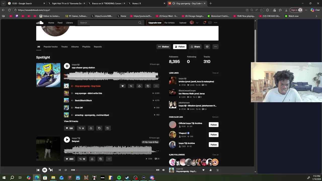Add opp chaser playlist to Next up

click(108, 128)
